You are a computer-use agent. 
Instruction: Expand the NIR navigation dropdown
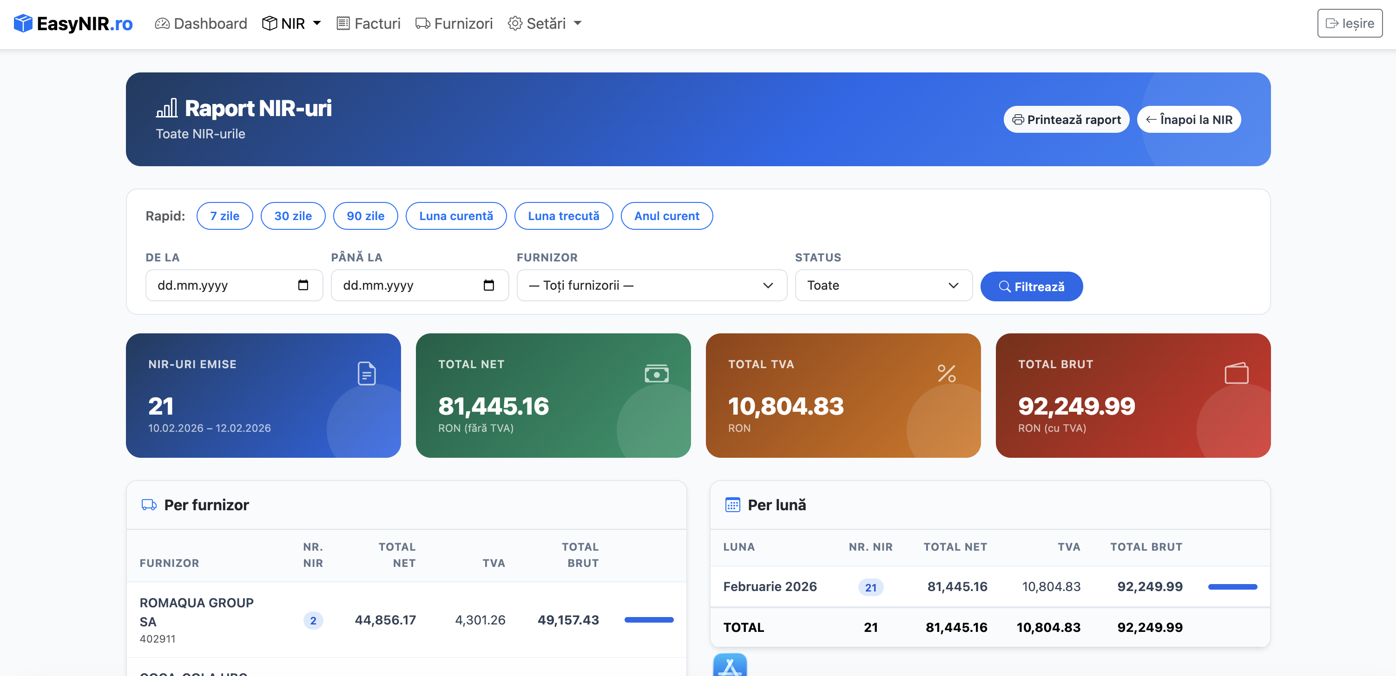[291, 23]
